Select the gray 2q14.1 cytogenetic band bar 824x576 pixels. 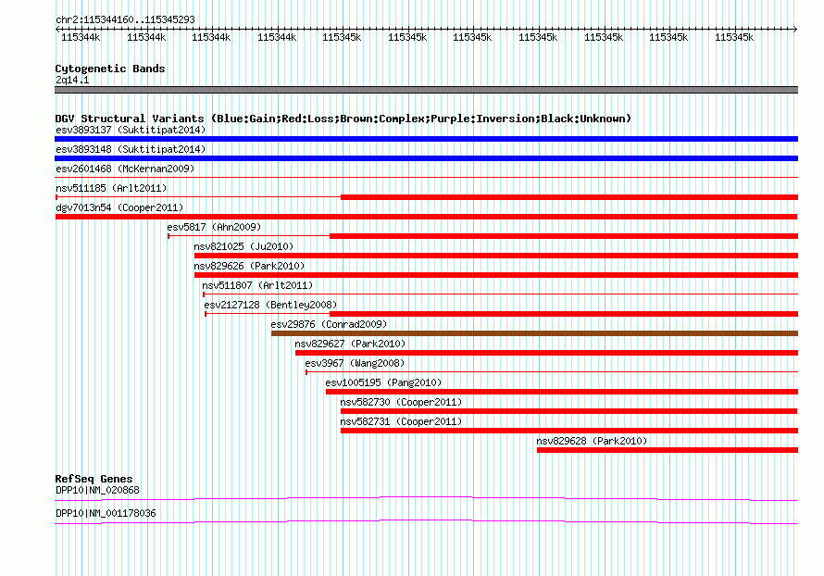point(426,90)
